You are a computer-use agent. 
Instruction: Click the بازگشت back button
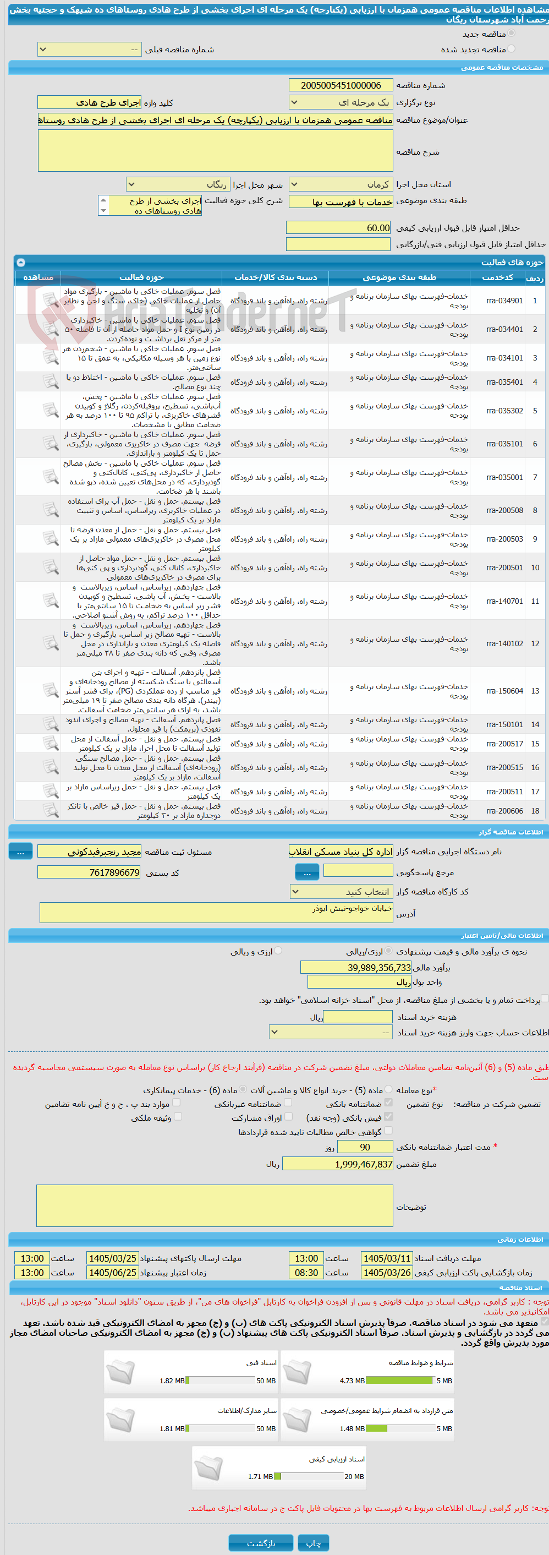tap(261, 1543)
